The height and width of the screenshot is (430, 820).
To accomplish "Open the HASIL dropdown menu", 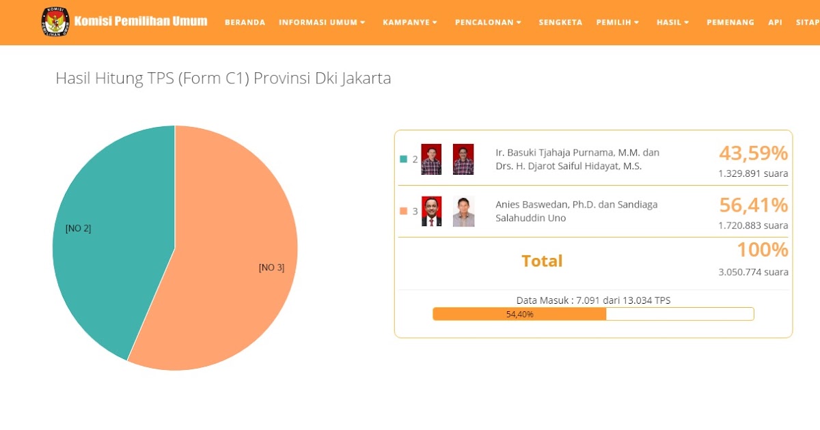I will point(671,22).
